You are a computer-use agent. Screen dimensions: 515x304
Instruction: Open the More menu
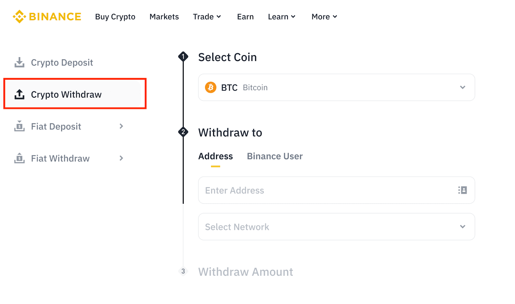pos(324,17)
